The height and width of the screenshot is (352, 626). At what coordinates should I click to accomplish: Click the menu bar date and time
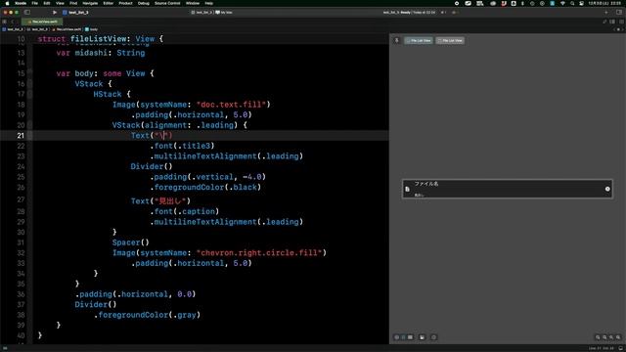coord(604,3)
